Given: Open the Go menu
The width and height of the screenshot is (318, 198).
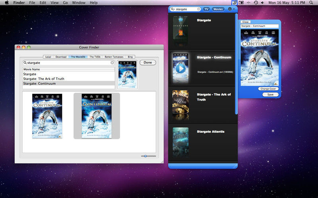Looking at the screenshot, I should (x=65, y=3).
